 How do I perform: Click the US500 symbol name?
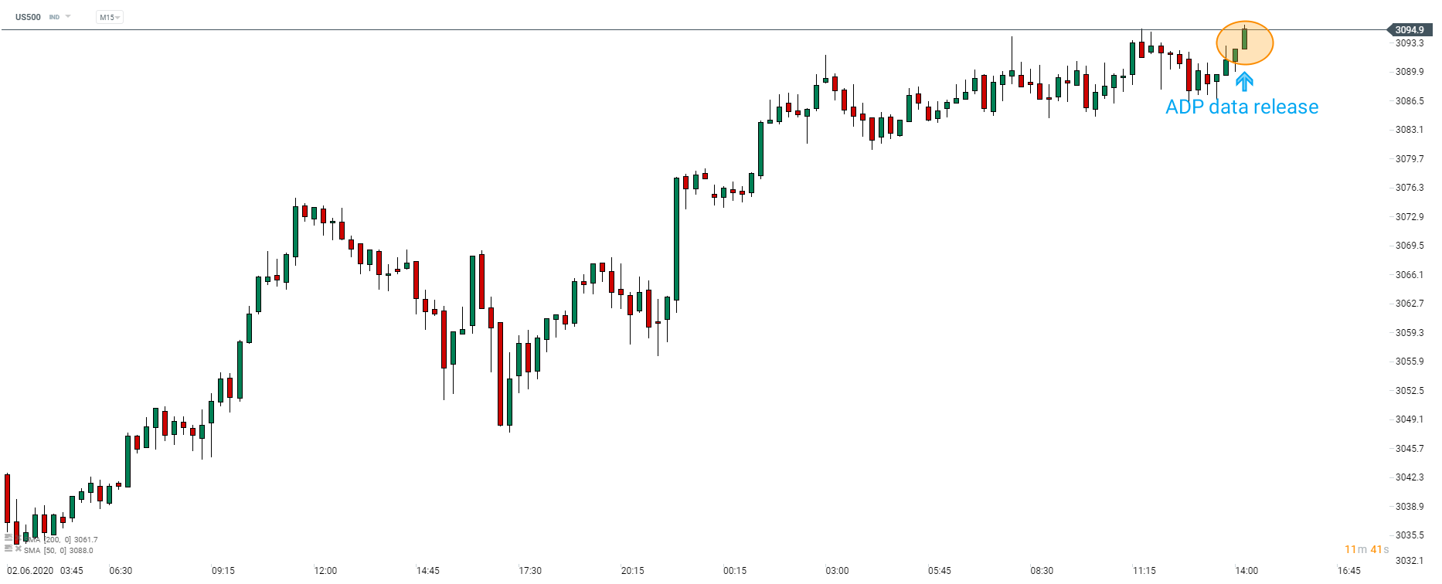pyautogui.click(x=29, y=17)
